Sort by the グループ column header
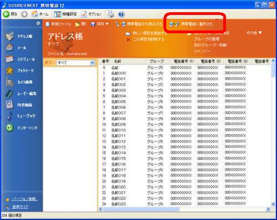The width and height of the screenshot is (277, 220). coord(157,62)
